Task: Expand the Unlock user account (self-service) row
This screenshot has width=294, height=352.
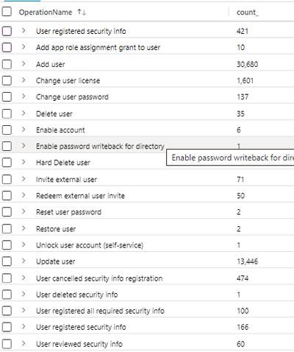Action: click(x=24, y=244)
